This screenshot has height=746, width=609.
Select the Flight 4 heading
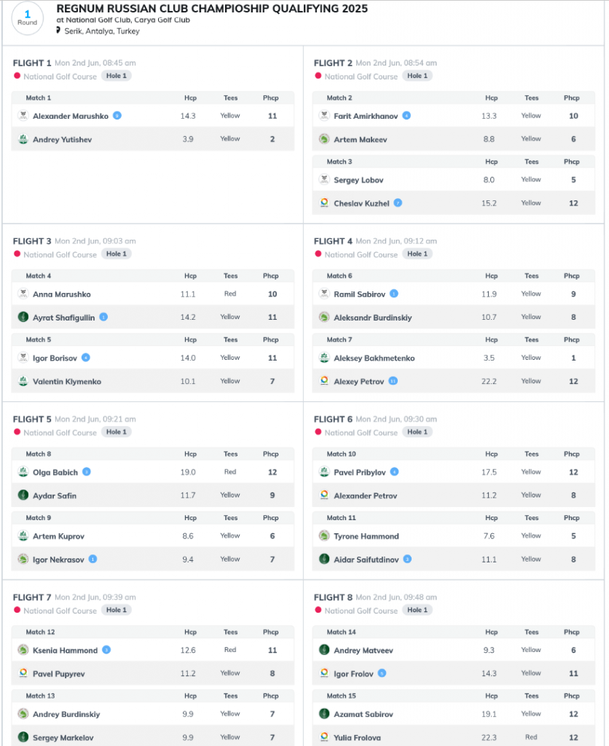pos(333,241)
